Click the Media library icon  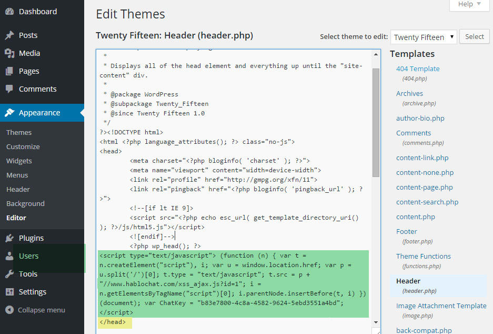pos(9,53)
